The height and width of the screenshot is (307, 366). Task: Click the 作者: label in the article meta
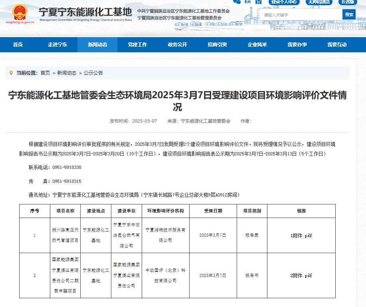click(x=246, y=121)
